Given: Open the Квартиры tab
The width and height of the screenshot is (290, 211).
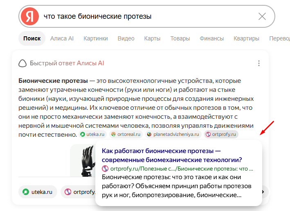Looking at the screenshot, I should [246, 38].
